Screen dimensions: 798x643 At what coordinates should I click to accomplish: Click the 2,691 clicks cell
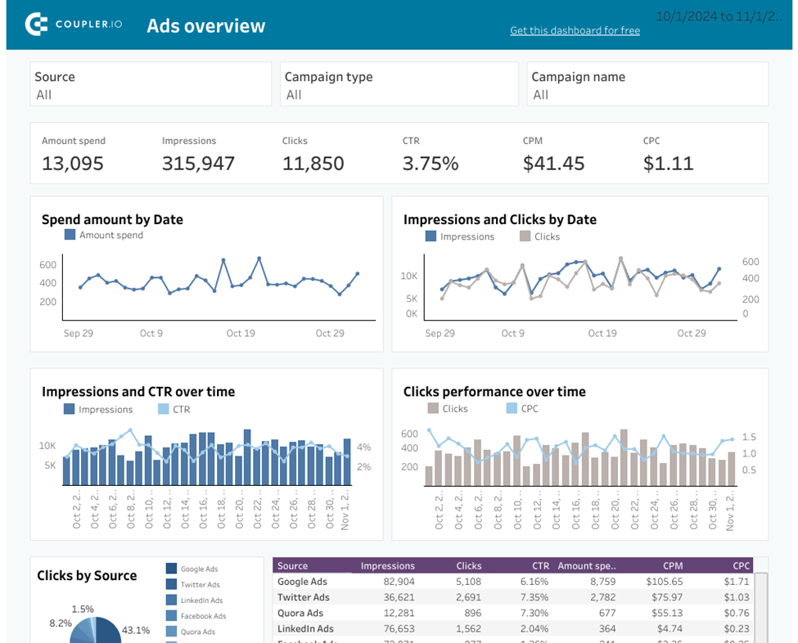[469, 597]
